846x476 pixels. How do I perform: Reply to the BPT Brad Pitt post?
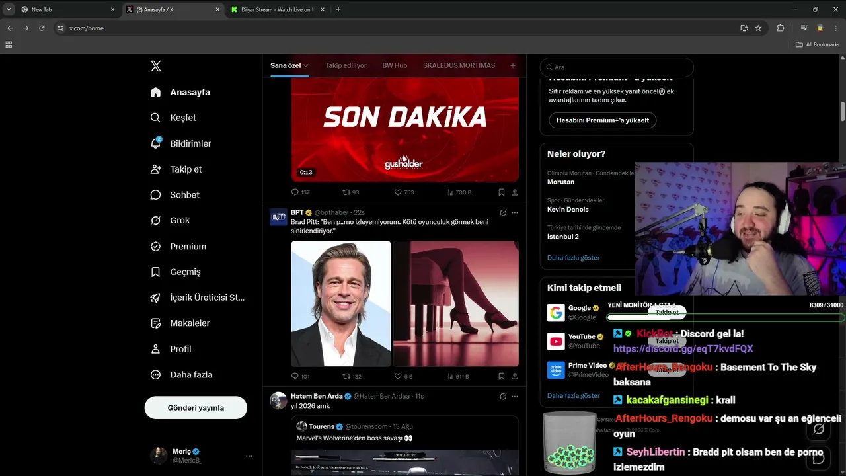pyautogui.click(x=300, y=376)
